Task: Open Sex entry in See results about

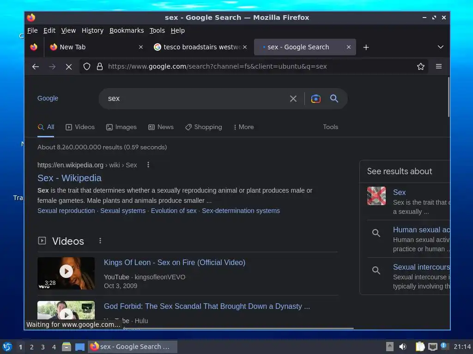Action: 400,192
